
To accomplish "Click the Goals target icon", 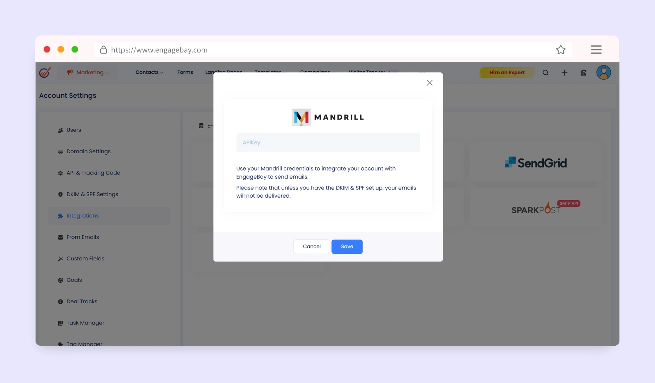I will click(x=60, y=280).
